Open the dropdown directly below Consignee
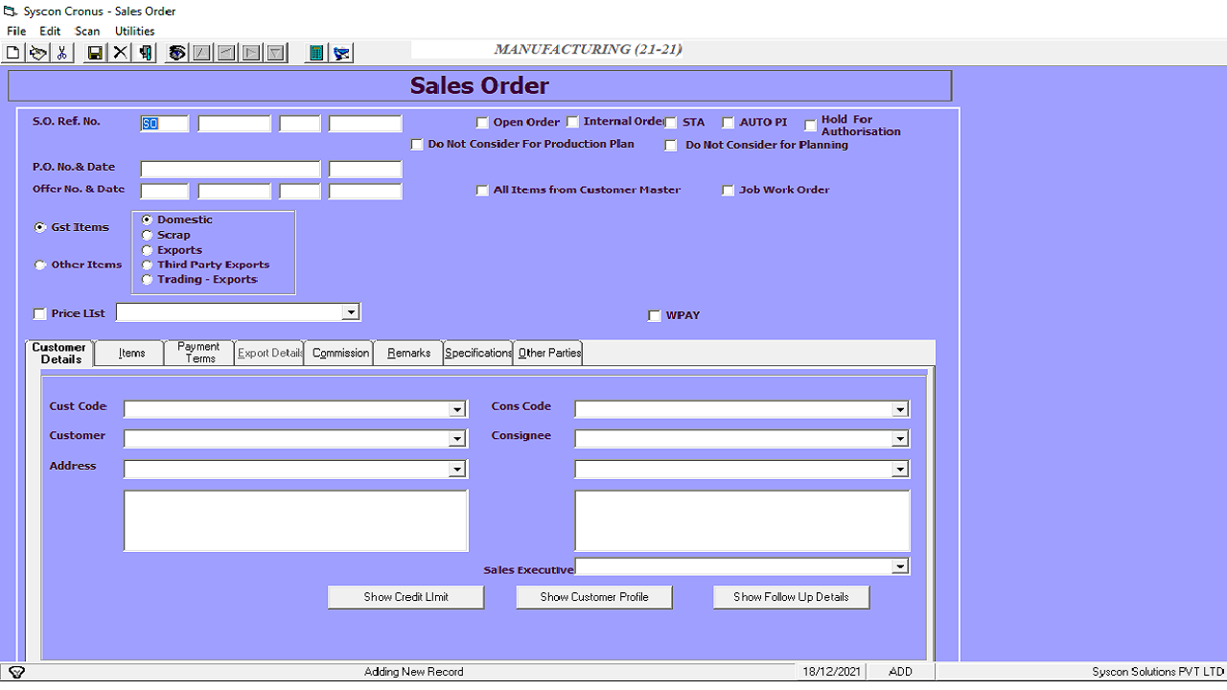1227x690 pixels. 900,470
